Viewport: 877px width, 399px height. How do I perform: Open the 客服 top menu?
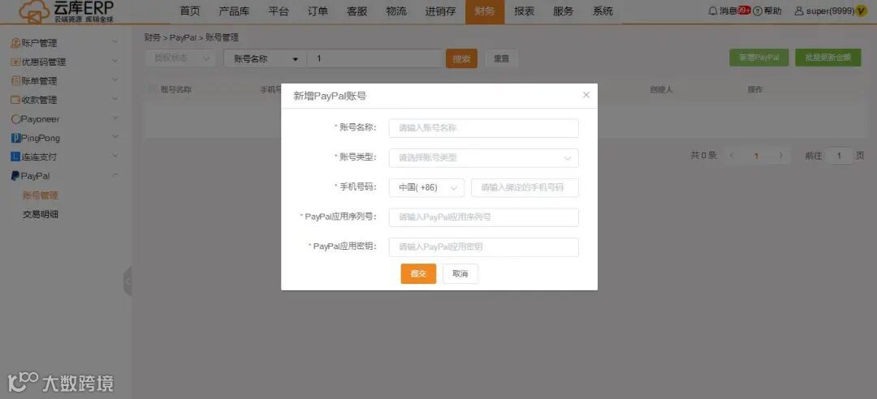(x=356, y=11)
